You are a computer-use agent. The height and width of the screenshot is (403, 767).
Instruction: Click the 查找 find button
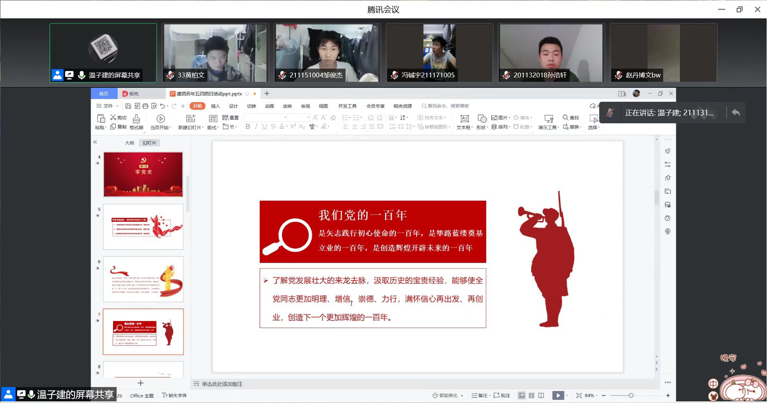click(571, 118)
